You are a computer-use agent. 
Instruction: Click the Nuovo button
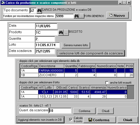pyautogui.click(x=118, y=15)
